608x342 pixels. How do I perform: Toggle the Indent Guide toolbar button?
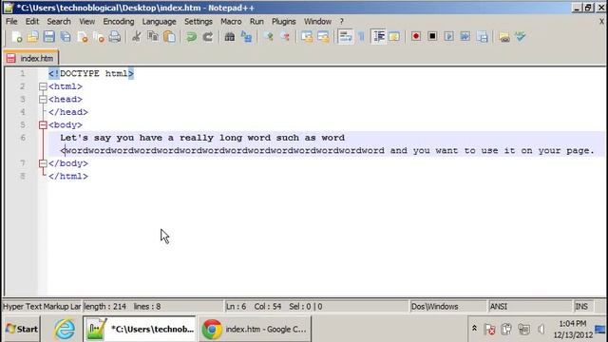point(378,37)
